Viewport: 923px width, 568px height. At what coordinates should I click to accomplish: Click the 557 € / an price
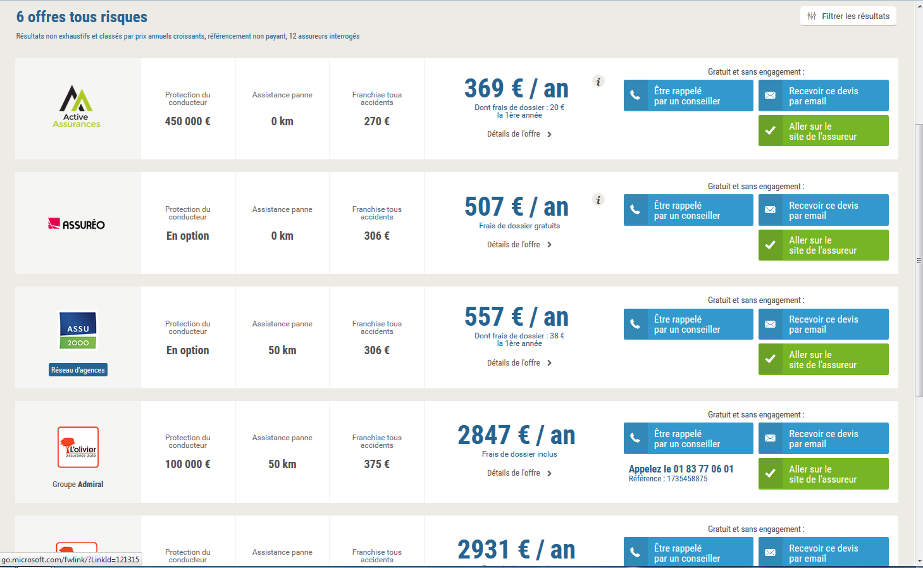(516, 317)
